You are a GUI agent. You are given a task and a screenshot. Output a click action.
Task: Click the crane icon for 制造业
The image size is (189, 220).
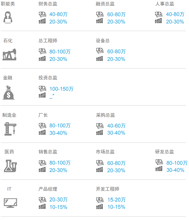tap(10, 129)
